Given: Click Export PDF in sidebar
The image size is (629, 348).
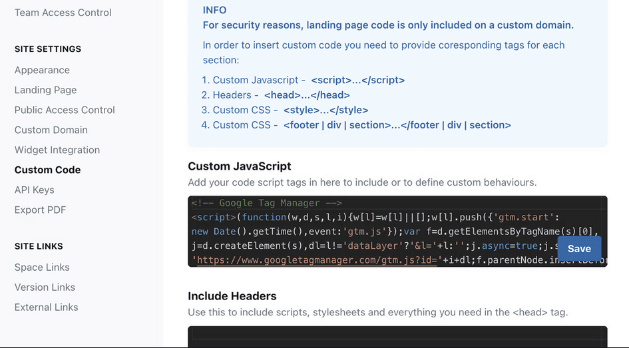Looking at the screenshot, I should point(40,210).
